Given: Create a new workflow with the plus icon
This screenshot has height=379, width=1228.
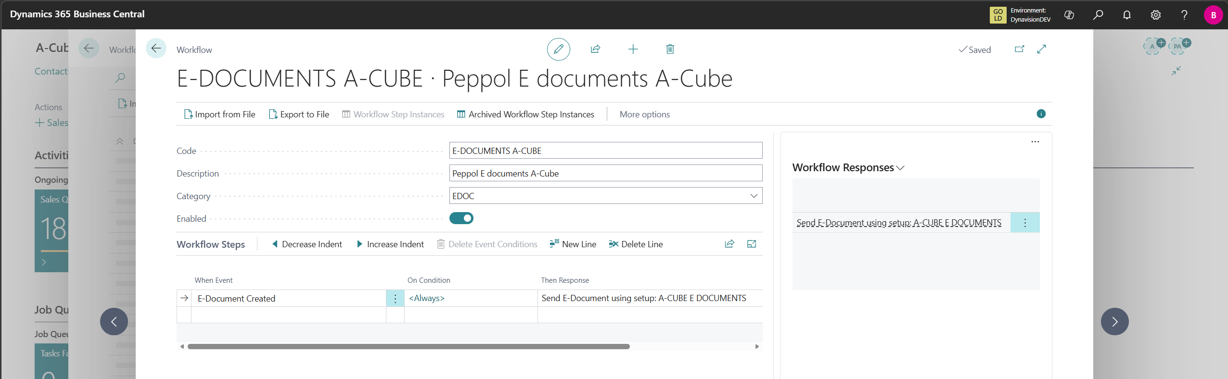Looking at the screenshot, I should (x=633, y=49).
